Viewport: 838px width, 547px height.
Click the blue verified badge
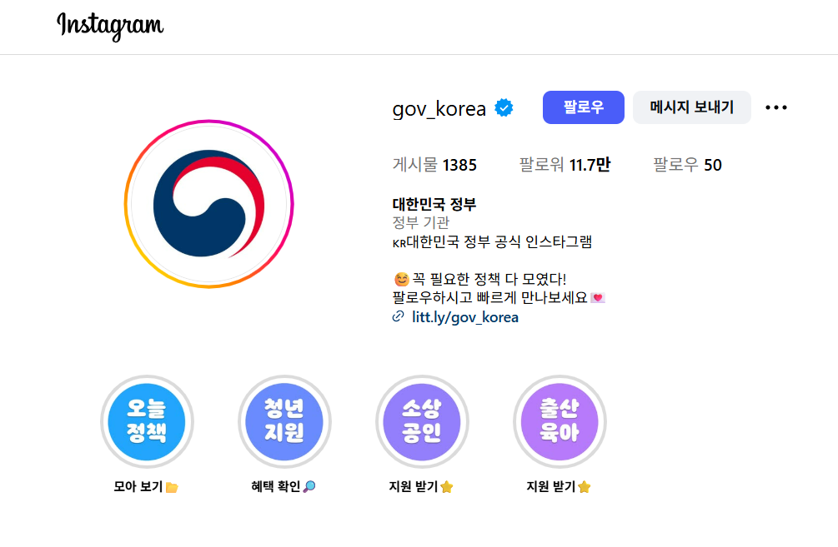coord(504,107)
